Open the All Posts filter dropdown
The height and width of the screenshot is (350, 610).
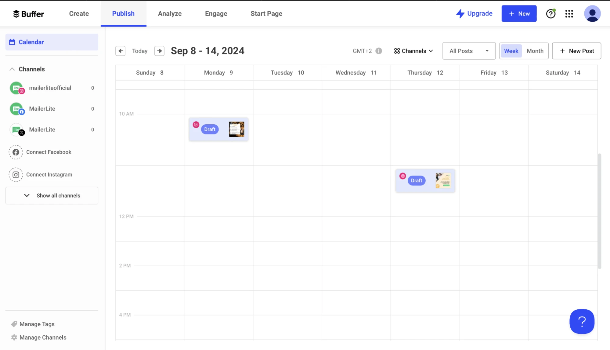[469, 51]
